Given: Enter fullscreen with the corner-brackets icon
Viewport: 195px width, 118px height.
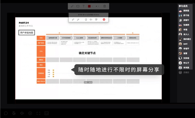Looking at the screenshot, I should coord(38,113).
